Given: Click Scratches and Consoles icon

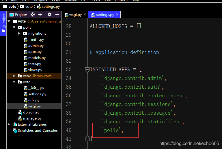Looking at the screenshot, I should tap(15, 131).
